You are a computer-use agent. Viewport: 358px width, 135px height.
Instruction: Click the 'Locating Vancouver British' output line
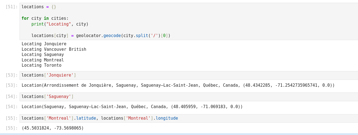(54, 49)
